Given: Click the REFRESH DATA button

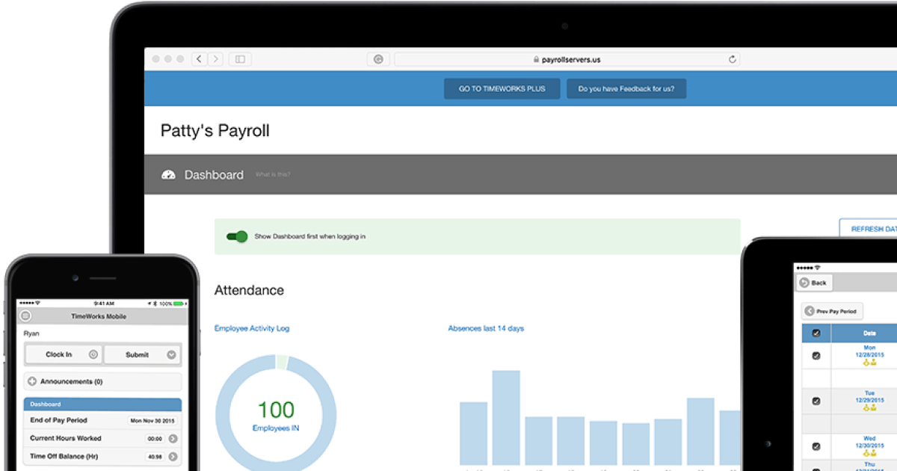Looking at the screenshot, I should (869, 229).
